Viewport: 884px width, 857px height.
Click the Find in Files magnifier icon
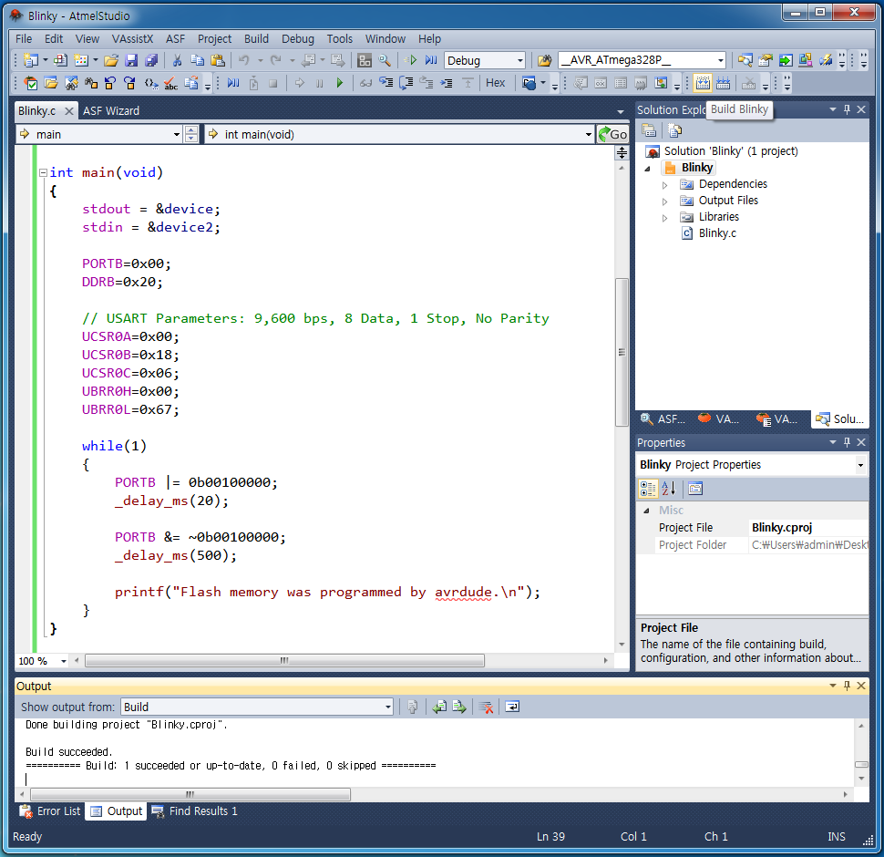tap(385, 60)
